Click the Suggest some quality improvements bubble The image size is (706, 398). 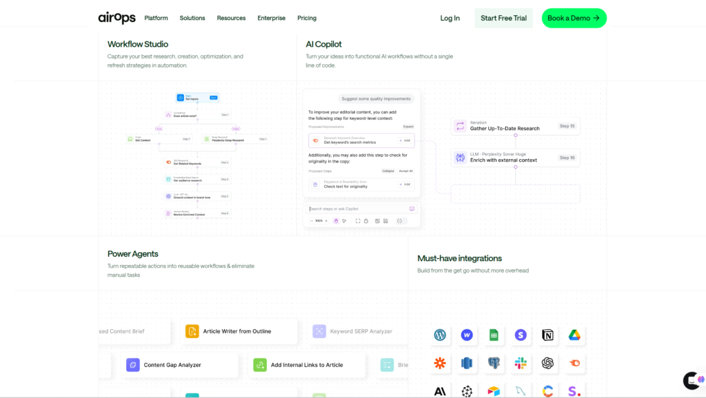(376, 99)
